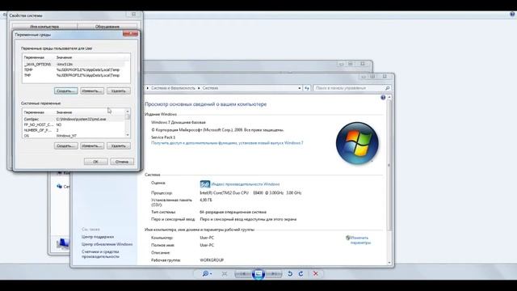This screenshot has width=517, height=291.
Task: Select the FP_NO_HOST_C system variable row
Action: tap(74, 124)
